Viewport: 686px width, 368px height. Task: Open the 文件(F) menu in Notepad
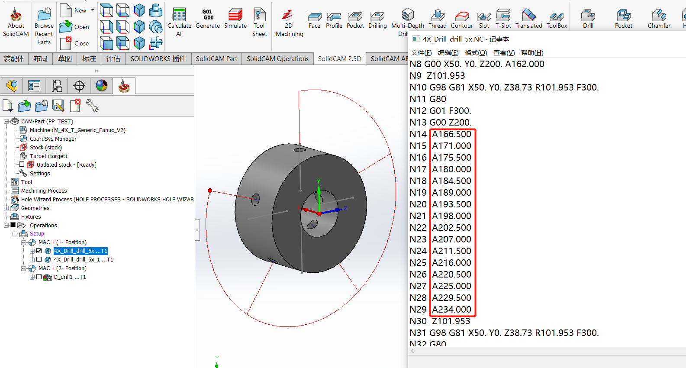click(x=421, y=52)
